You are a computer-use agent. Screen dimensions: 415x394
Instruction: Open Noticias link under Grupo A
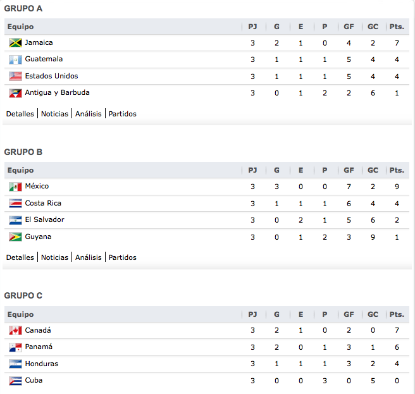pos(54,114)
